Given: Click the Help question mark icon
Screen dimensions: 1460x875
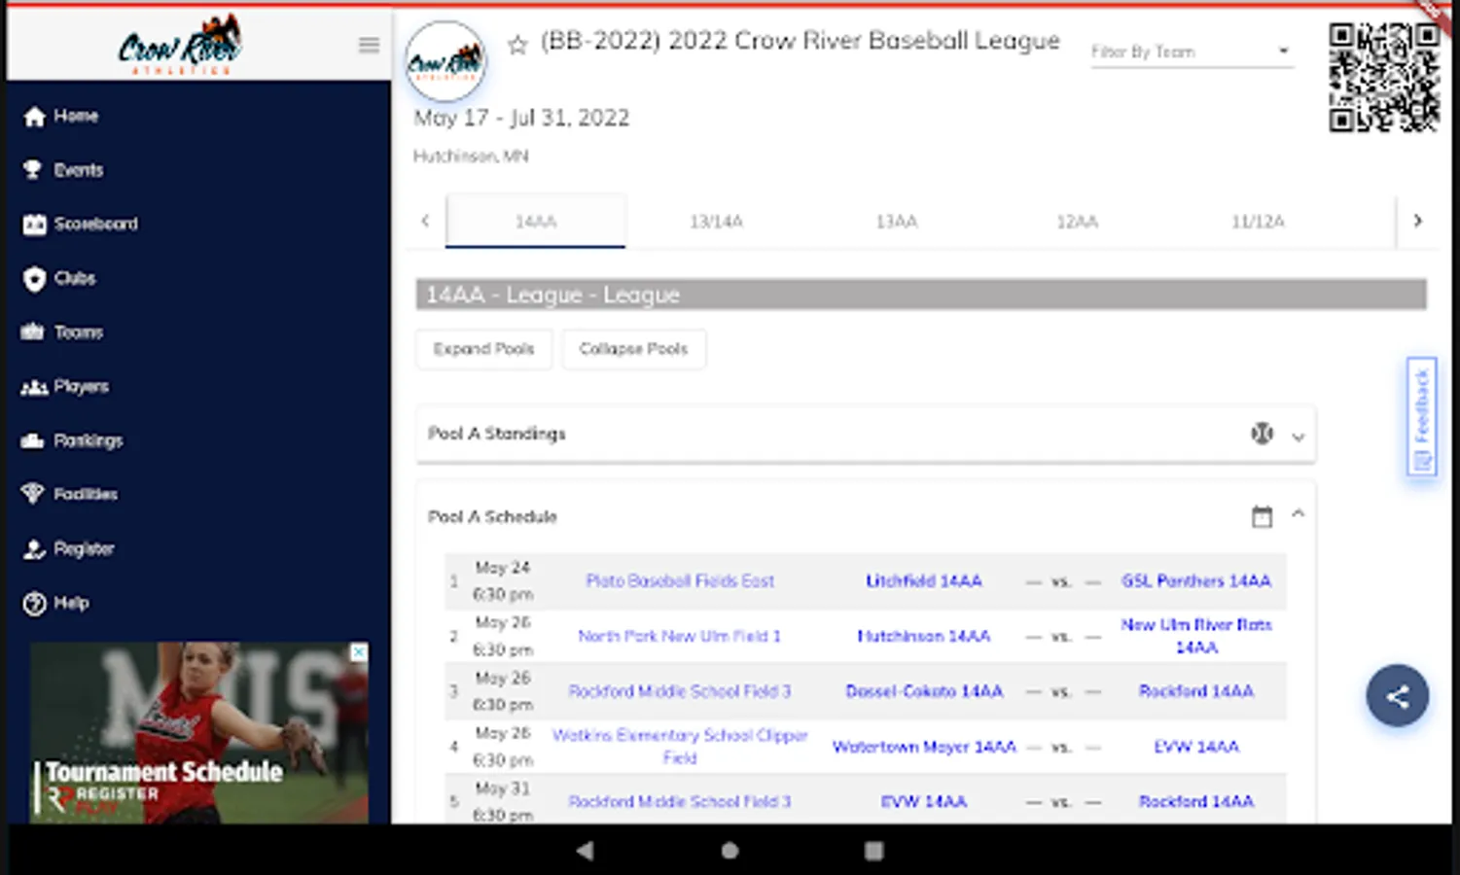Looking at the screenshot, I should tap(35, 604).
